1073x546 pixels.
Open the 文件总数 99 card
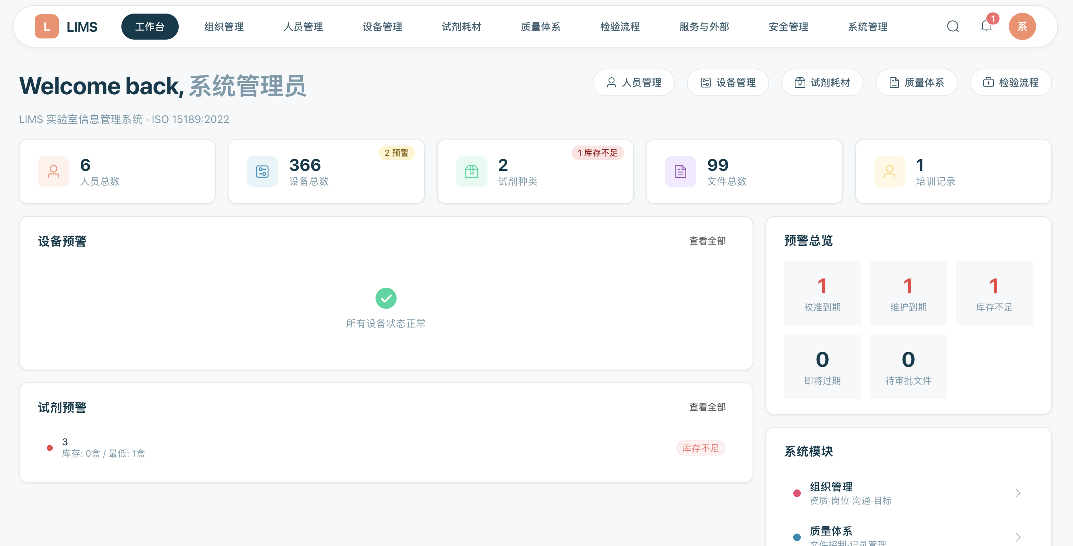pos(744,171)
